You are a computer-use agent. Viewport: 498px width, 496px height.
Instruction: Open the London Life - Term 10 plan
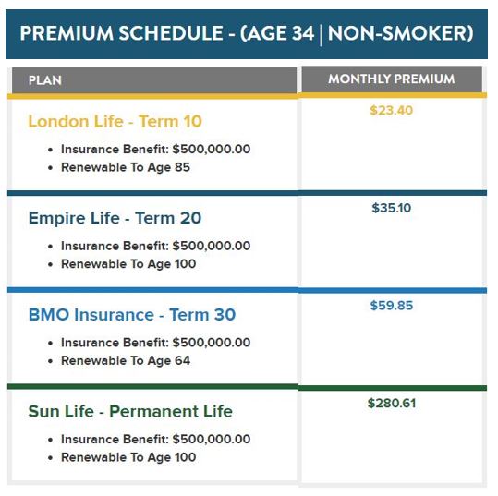tap(115, 121)
